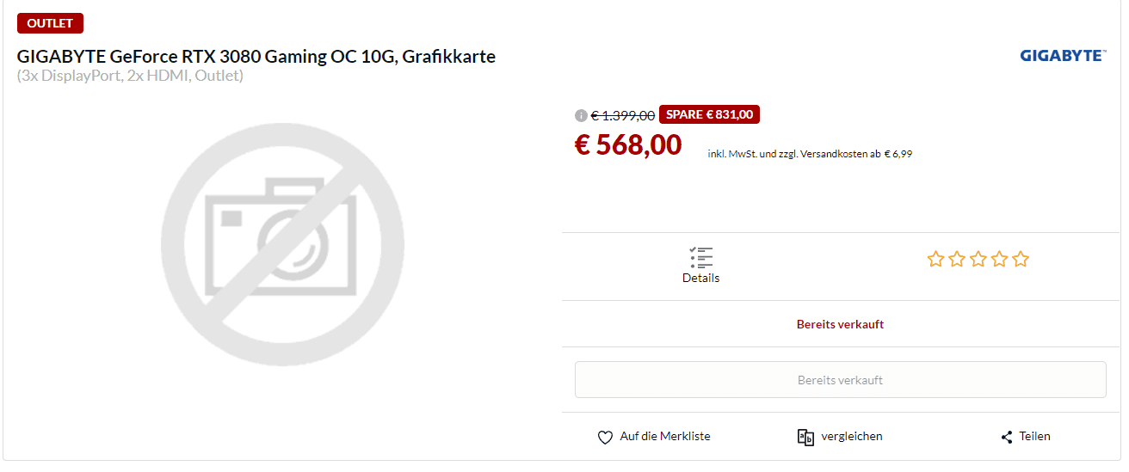Click the vergleichen label

click(x=852, y=437)
